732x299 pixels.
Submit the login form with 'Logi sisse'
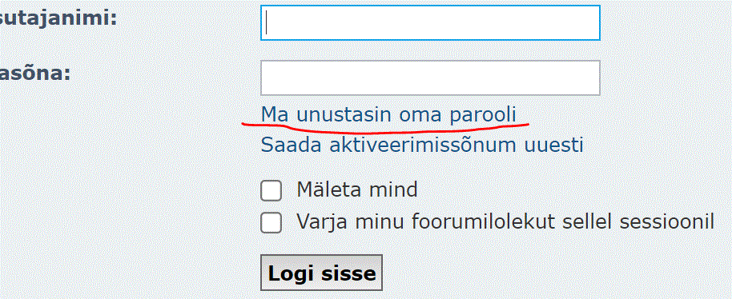point(321,273)
